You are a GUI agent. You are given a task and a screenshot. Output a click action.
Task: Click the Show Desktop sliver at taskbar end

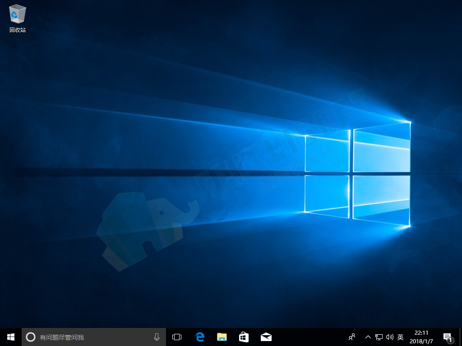coord(461,337)
